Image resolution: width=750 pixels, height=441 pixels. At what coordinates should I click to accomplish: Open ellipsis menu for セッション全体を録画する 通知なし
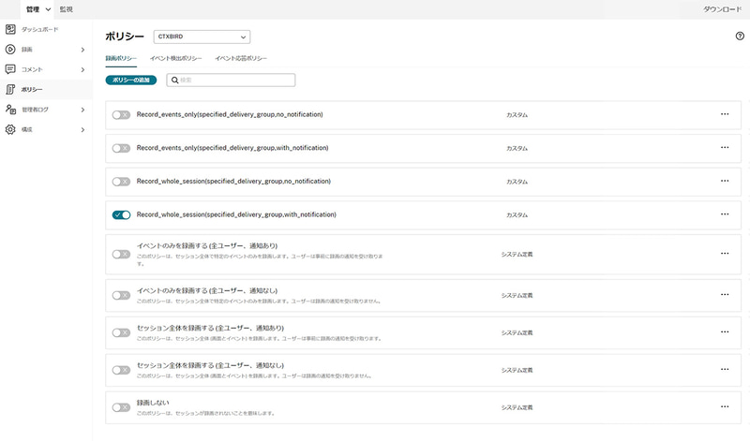725,369
